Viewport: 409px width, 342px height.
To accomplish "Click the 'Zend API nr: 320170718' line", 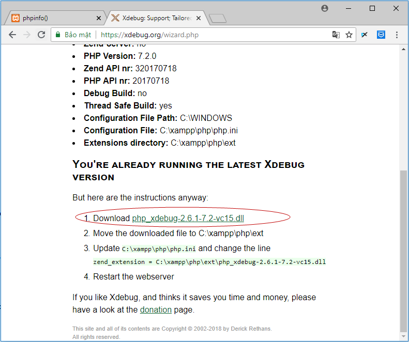I will pos(130,68).
